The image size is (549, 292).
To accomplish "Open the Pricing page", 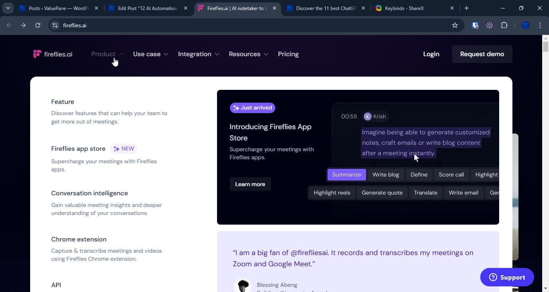I will (288, 54).
